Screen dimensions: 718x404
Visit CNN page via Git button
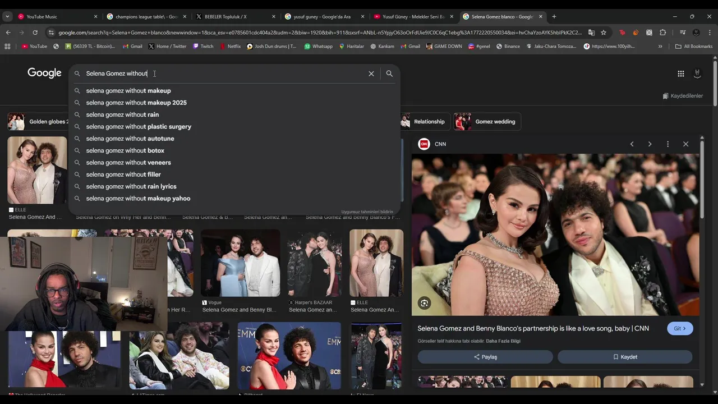click(680, 328)
